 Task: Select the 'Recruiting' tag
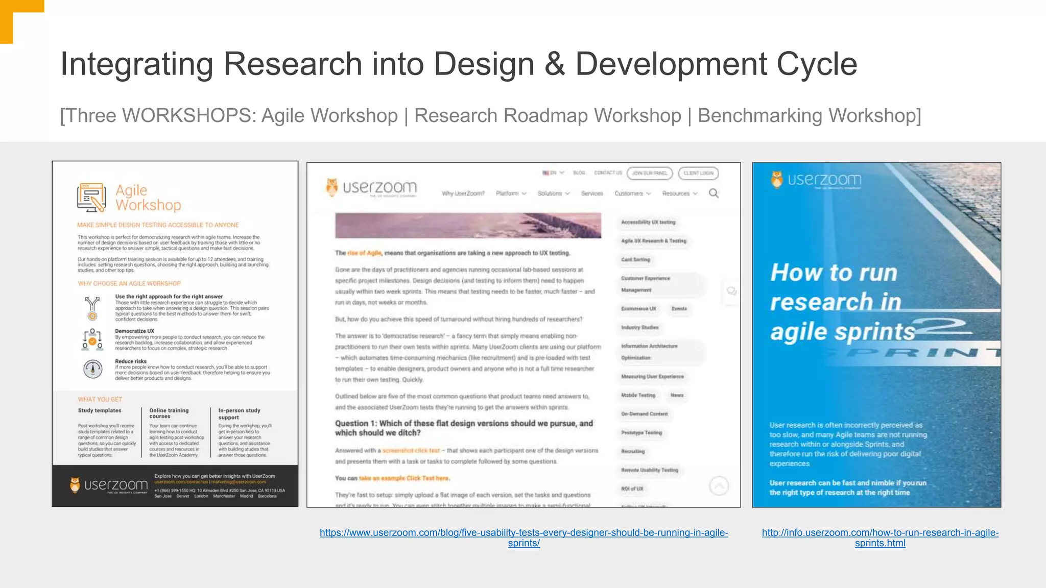click(x=633, y=452)
